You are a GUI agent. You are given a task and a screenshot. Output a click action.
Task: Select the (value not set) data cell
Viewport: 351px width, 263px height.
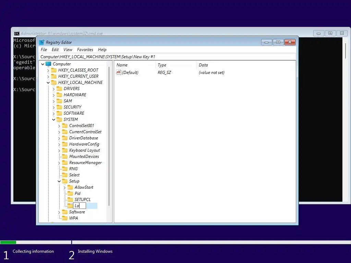pyautogui.click(x=211, y=73)
